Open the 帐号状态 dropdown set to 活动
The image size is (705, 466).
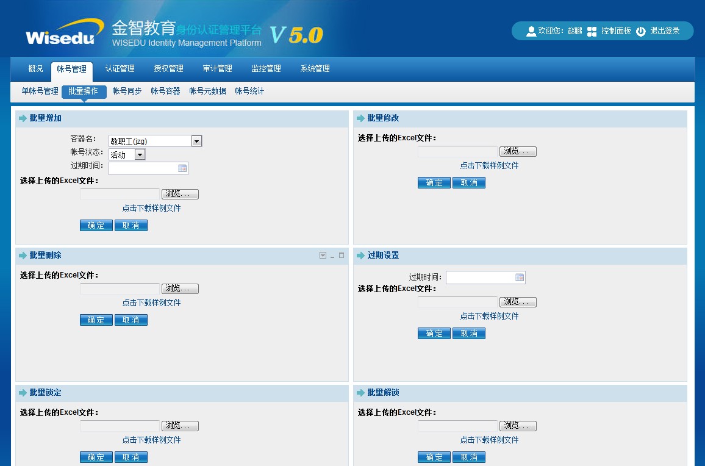[x=140, y=155]
